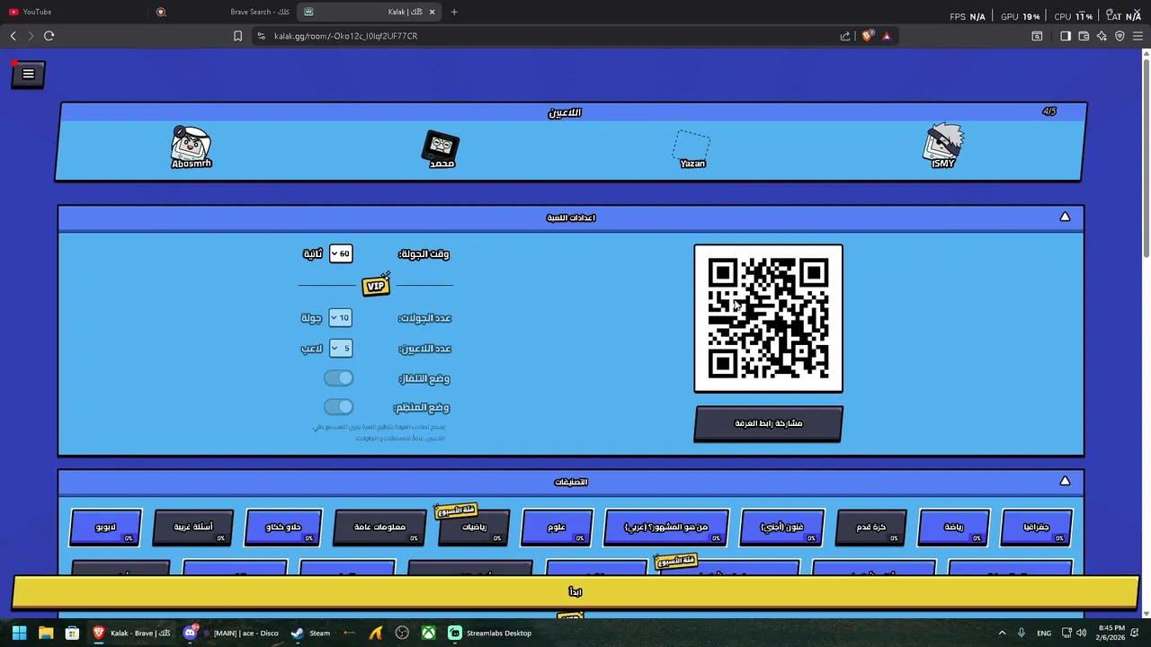Click the players count 4/5 text
Viewport: 1151px width, 647px height.
1048,111
